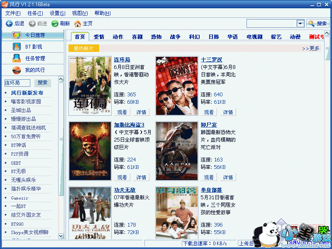The image size is (332, 249).
Task: Open Gamesir sidebar link
Action: pos(20,198)
